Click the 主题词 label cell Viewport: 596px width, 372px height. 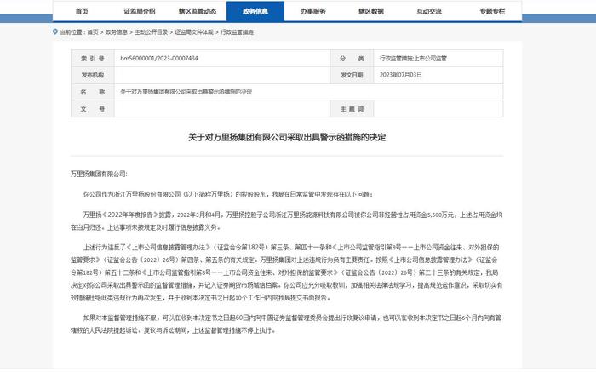352,109
